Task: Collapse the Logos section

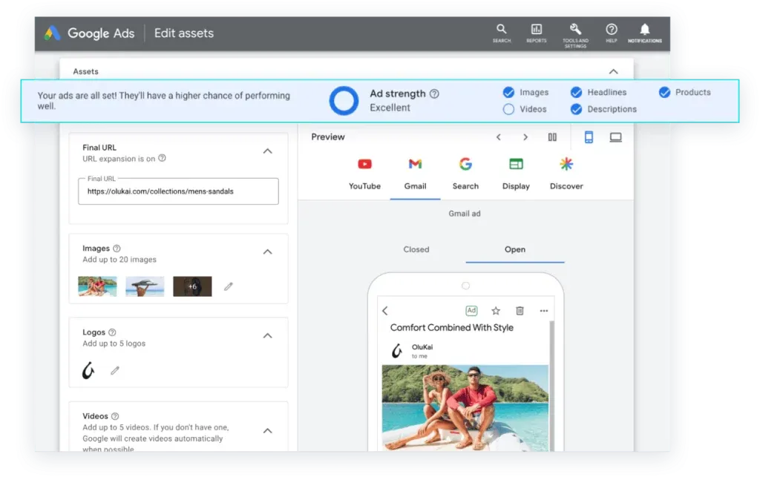Action: pyautogui.click(x=267, y=336)
